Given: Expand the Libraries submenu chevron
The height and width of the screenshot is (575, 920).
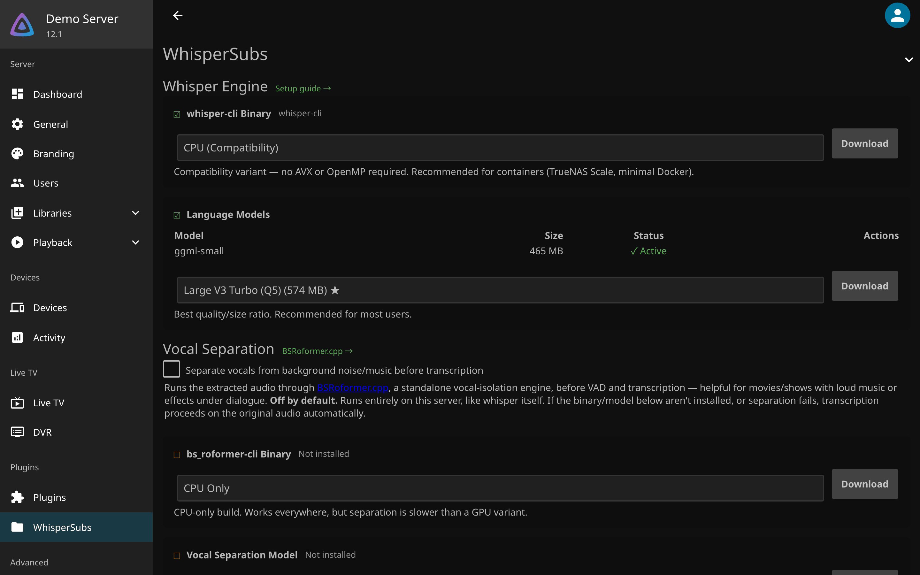Looking at the screenshot, I should pos(135,213).
